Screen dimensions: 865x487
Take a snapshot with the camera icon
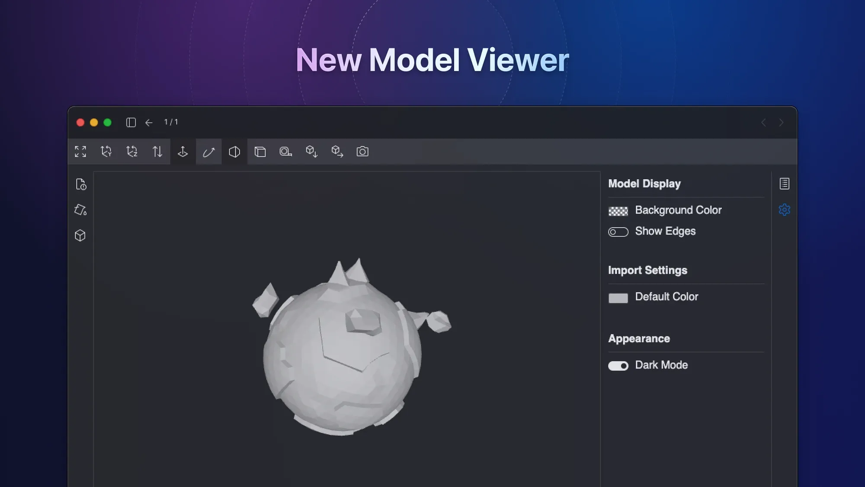362,152
